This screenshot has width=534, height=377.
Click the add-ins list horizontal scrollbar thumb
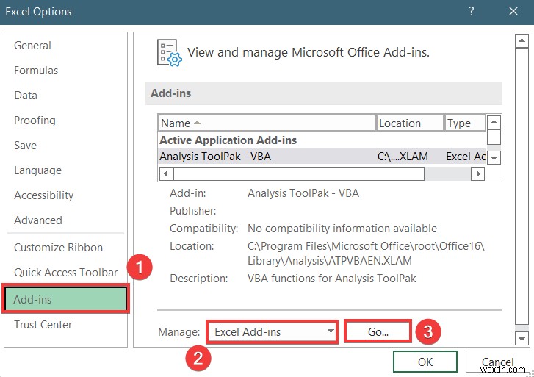299,174
